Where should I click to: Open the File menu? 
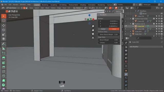[6, 5]
